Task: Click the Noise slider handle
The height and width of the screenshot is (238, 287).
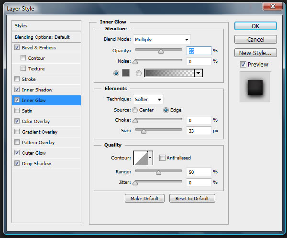Action: 135,62
